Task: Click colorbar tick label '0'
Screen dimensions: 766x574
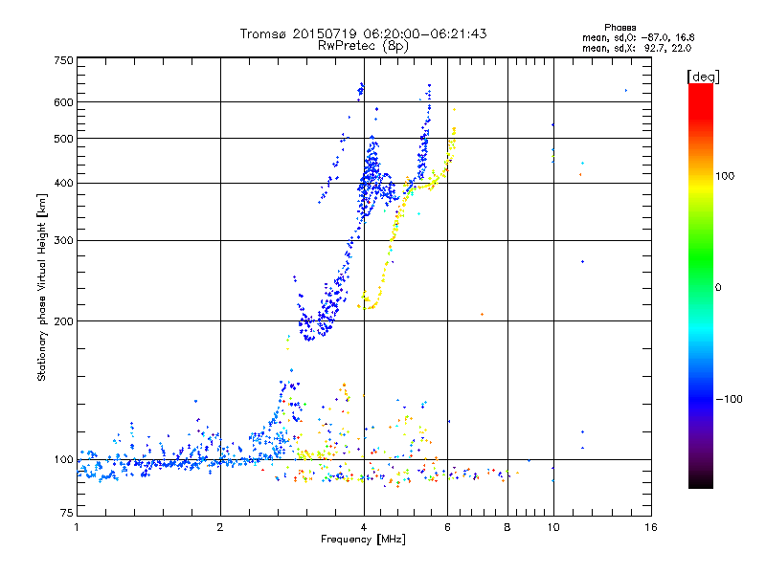Action: [718, 288]
